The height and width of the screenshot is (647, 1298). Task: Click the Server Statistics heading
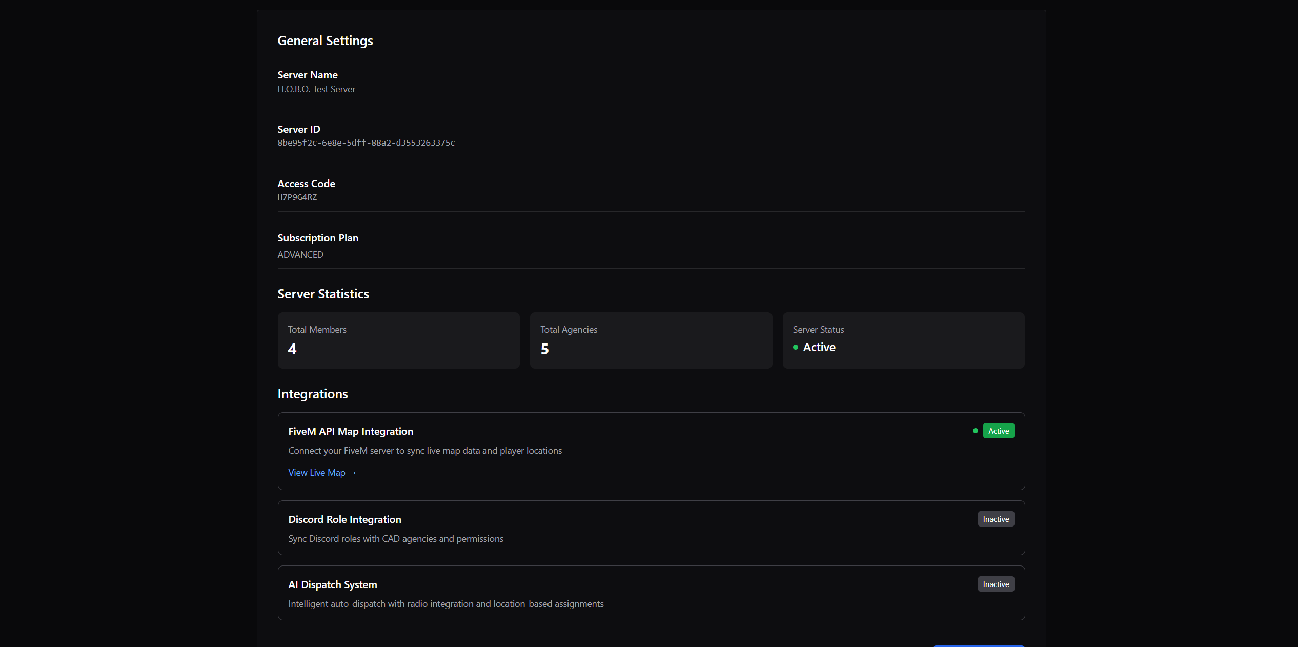323,294
